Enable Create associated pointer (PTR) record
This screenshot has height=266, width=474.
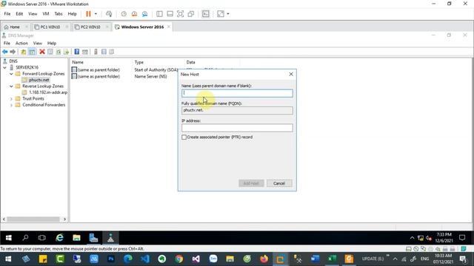coord(184,137)
